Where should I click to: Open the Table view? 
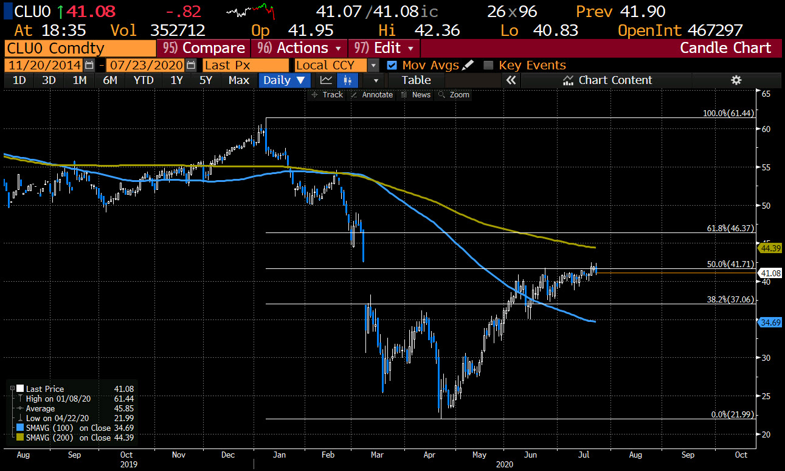tap(416, 80)
